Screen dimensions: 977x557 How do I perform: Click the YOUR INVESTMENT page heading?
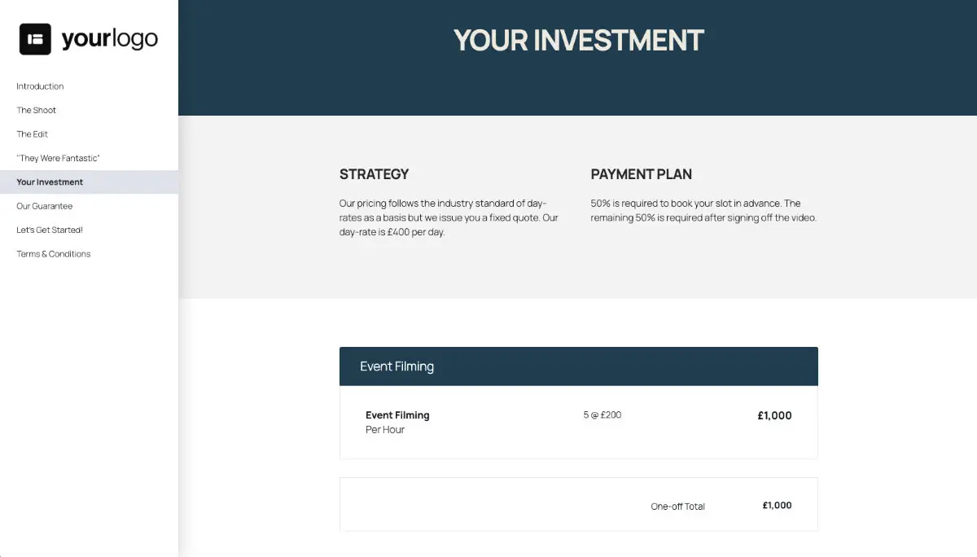pos(578,39)
